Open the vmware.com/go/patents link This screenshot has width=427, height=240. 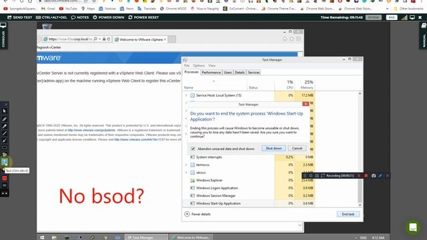tap(91, 130)
